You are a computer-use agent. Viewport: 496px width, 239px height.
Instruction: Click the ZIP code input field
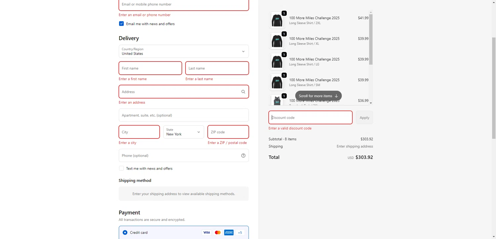[x=228, y=132]
